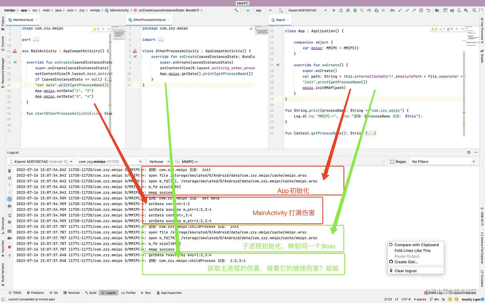Open the Profile app gauge icon

click(369, 10)
